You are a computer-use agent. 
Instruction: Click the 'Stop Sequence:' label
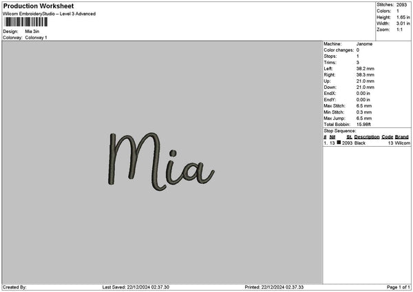(x=340, y=131)
